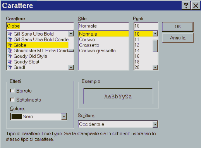Image resolution: width=201 pixels, height=148 pixels.
Task: Click the AaBbYyZz sample preview box
Action: tap(118, 96)
